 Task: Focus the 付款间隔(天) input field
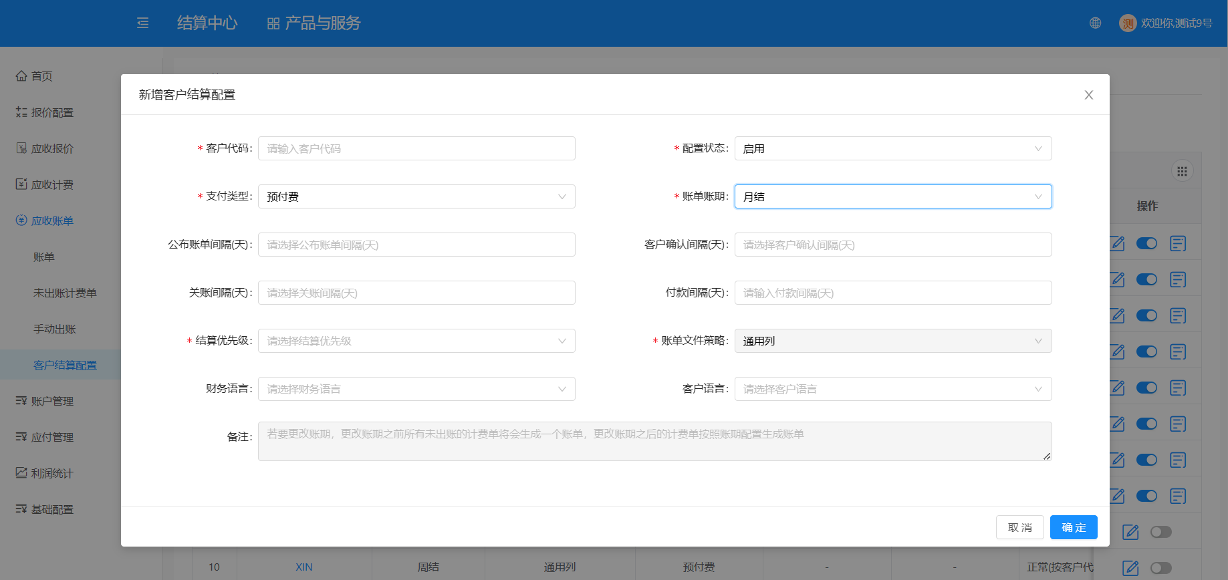click(x=893, y=293)
